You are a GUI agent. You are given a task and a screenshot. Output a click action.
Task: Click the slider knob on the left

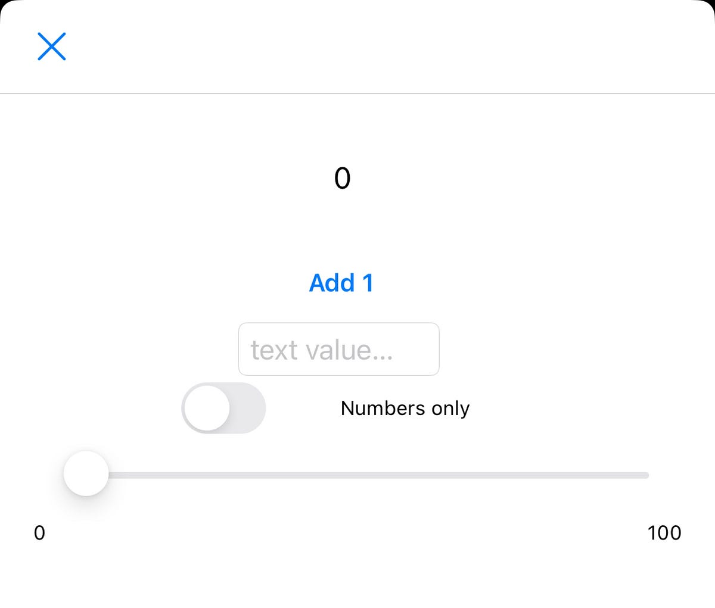pyautogui.click(x=86, y=474)
